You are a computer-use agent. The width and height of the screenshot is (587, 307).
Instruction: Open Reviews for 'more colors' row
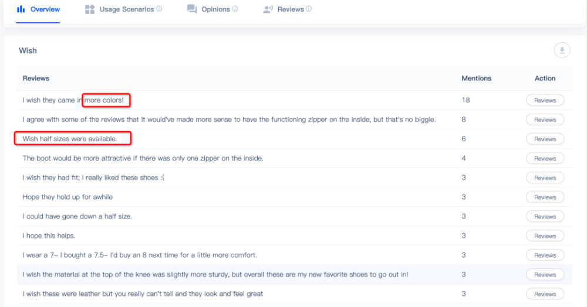pos(545,100)
